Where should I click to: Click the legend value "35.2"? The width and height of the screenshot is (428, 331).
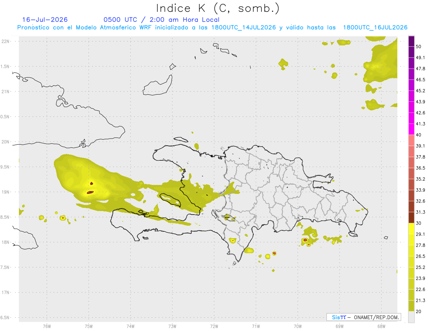(x=421, y=179)
